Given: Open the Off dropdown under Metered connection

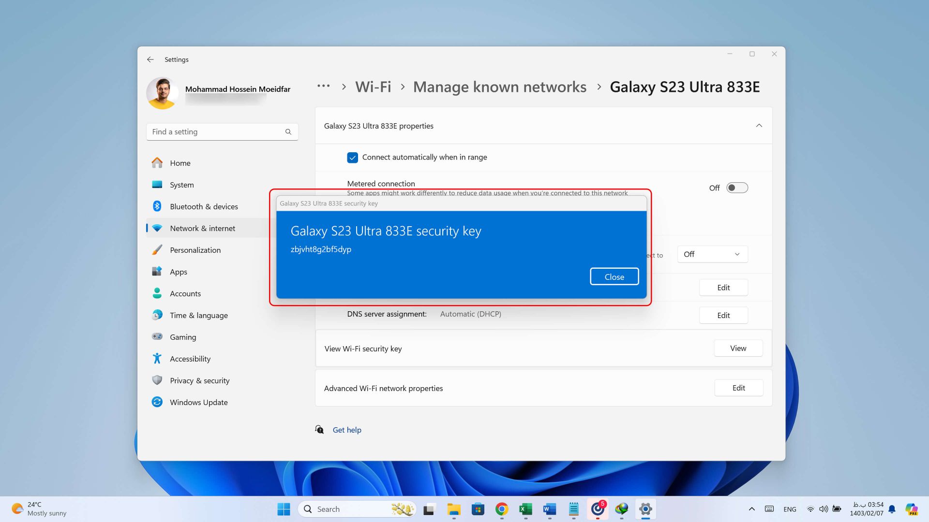Looking at the screenshot, I should (712, 254).
